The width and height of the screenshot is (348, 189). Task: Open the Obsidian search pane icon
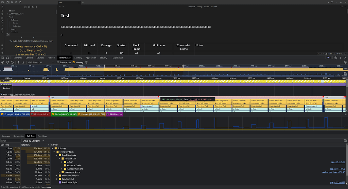point(12,2)
